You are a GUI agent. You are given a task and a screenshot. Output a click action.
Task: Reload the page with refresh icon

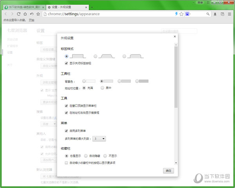18,14
